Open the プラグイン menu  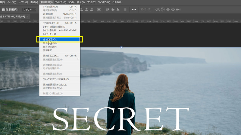91,2
